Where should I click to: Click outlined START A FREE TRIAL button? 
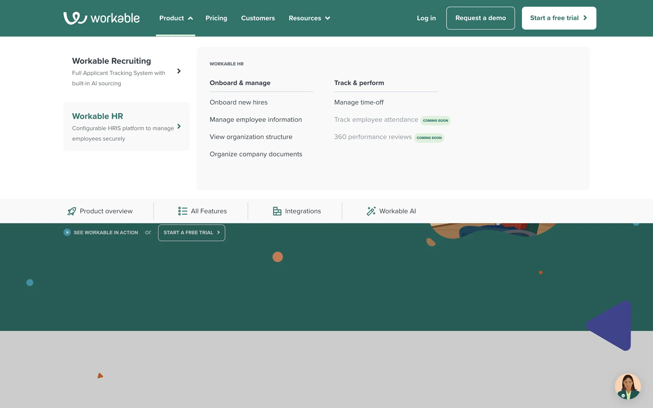click(191, 233)
